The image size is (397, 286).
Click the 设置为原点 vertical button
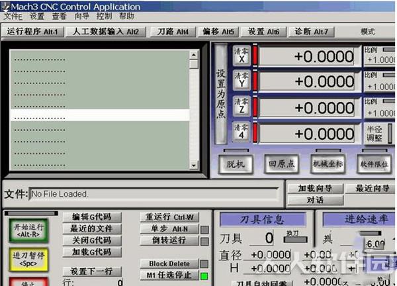pos(221,94)
